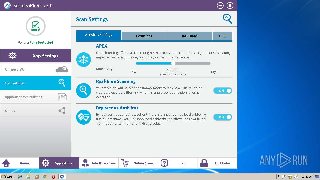The image size is (320, 180).
Task: Open the Windows Start menu
Action: [7, 177]
